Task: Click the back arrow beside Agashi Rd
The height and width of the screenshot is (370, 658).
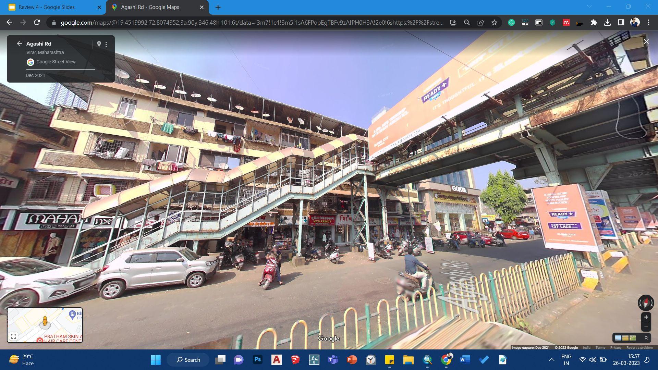Action: (19, 44)
